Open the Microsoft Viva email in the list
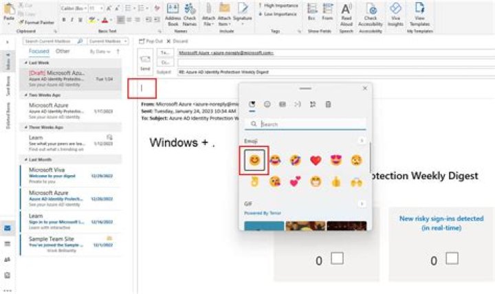Viewport: 495px width, 294px height. pyautogui.click(x=70, y=175)
